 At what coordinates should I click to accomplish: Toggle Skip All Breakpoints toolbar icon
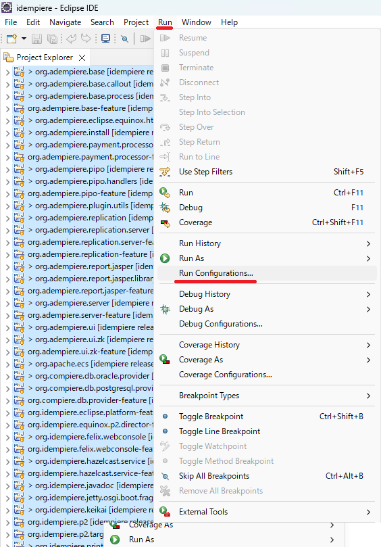pos(124,39)
